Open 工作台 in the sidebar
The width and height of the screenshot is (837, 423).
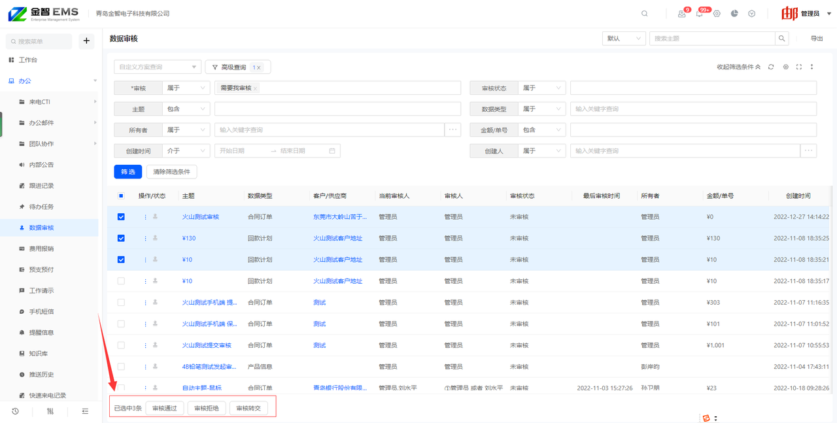(28, 60)
